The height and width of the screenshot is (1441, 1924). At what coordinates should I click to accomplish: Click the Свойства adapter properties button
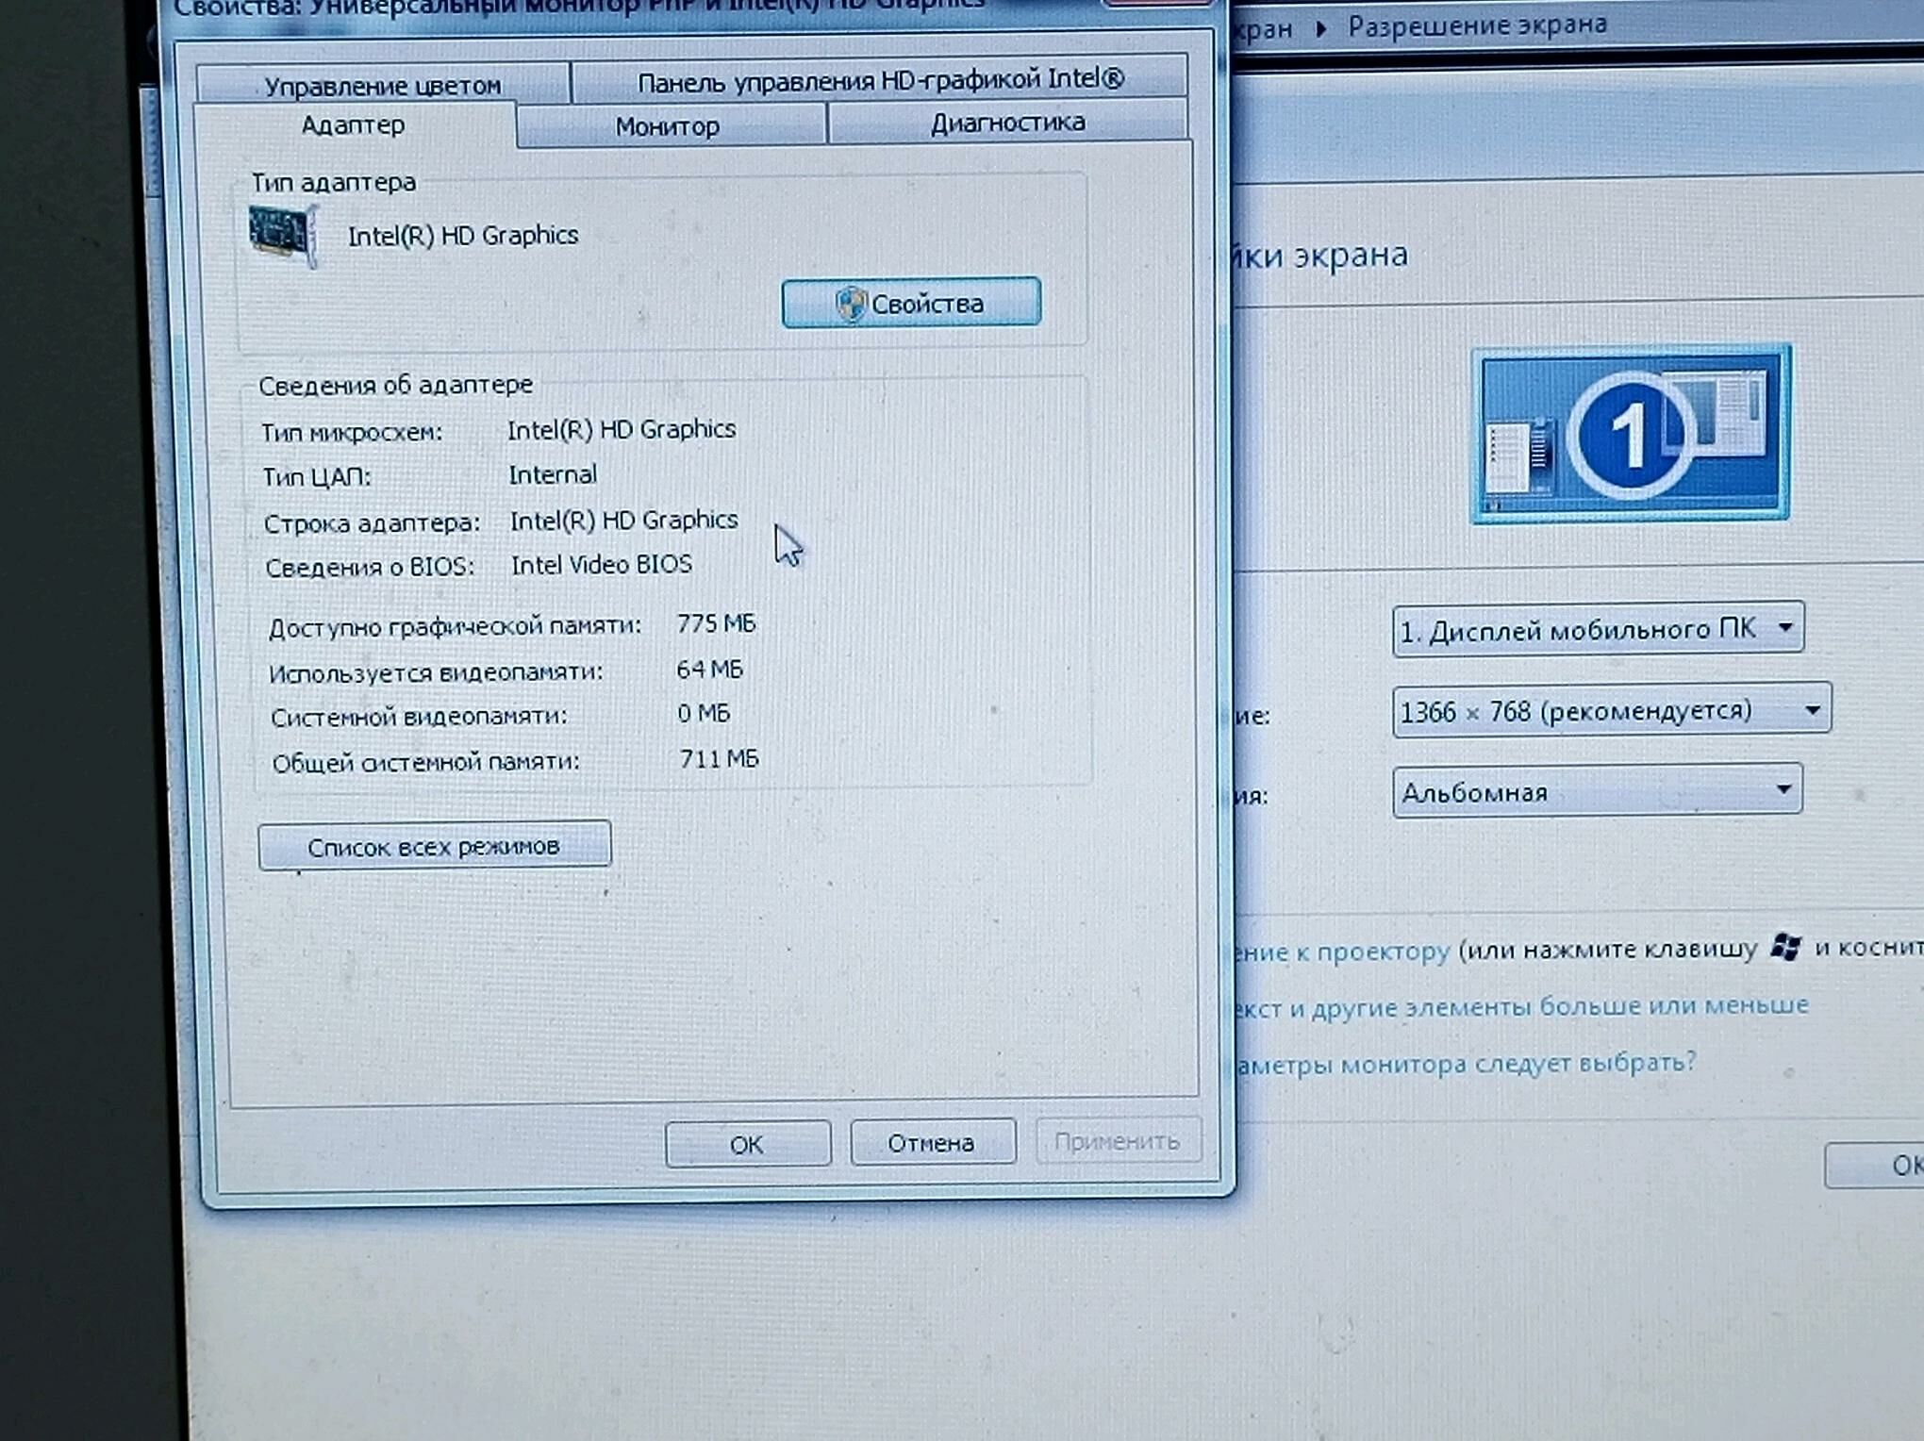click(x=911, y=303)
